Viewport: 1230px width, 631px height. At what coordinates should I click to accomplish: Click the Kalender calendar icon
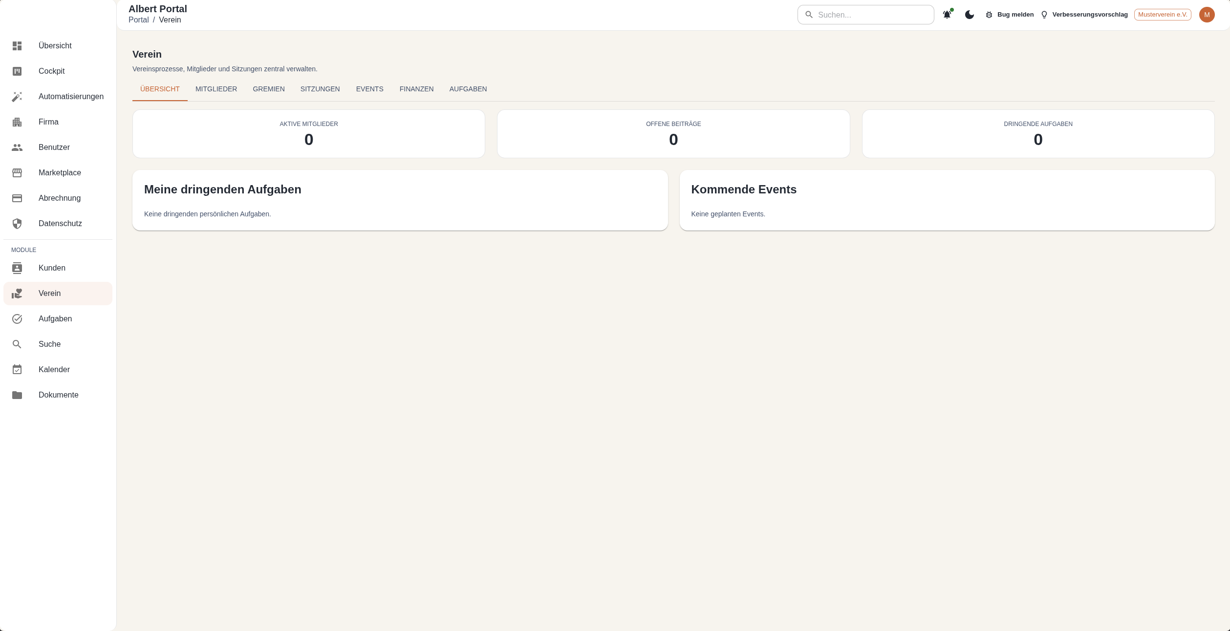click(17, 370)
